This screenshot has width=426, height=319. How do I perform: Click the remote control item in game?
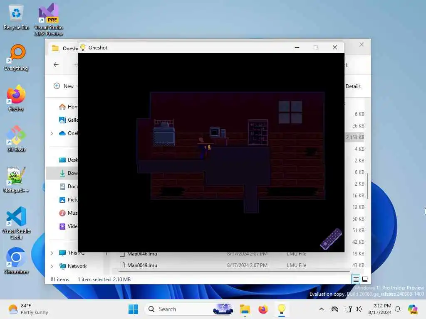coord(331,239)
